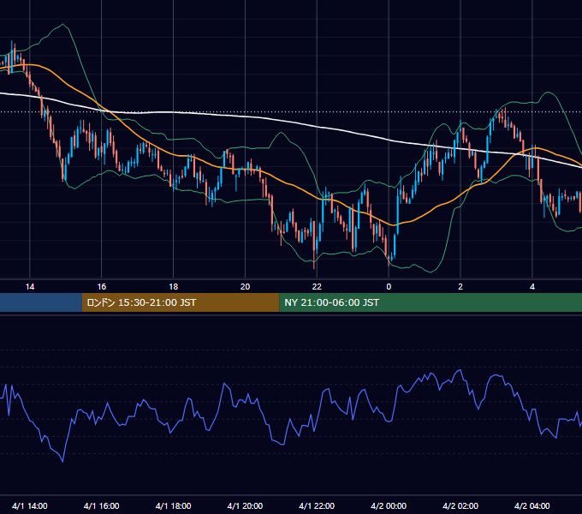582x514 pixels.
Task: Click the '4/1 16:00' oscillator time label
Action: [101, 505]
